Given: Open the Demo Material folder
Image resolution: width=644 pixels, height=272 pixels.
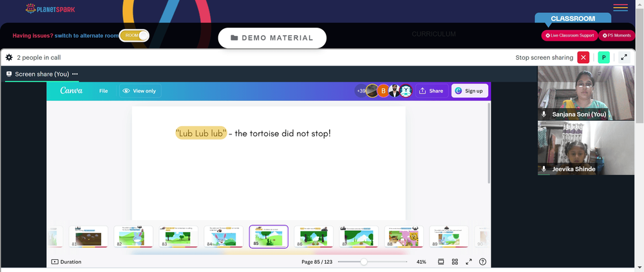Looking at the screenshot, I should 272,38.
